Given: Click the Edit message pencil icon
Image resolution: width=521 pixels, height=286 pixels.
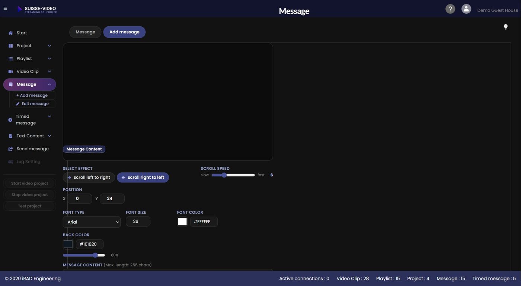Looking at the screenshot, I should point(17,104).
